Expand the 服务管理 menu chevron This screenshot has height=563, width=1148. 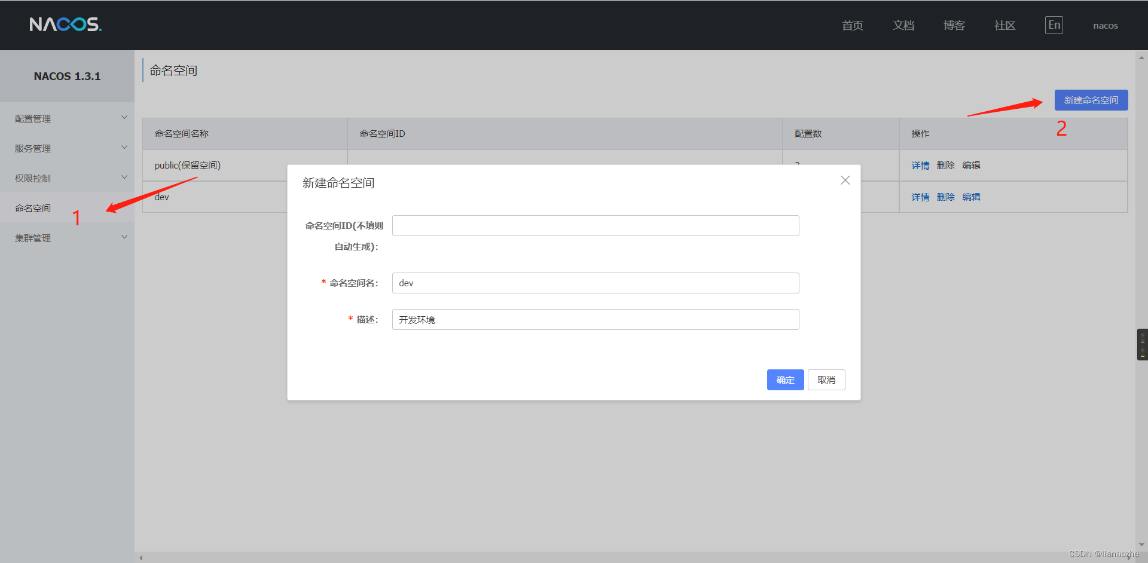click(124, 148)
